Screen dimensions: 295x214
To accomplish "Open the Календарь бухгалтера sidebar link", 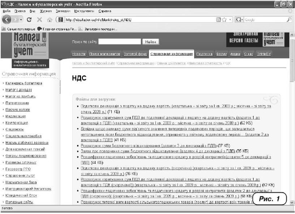I will coord(24,83).
